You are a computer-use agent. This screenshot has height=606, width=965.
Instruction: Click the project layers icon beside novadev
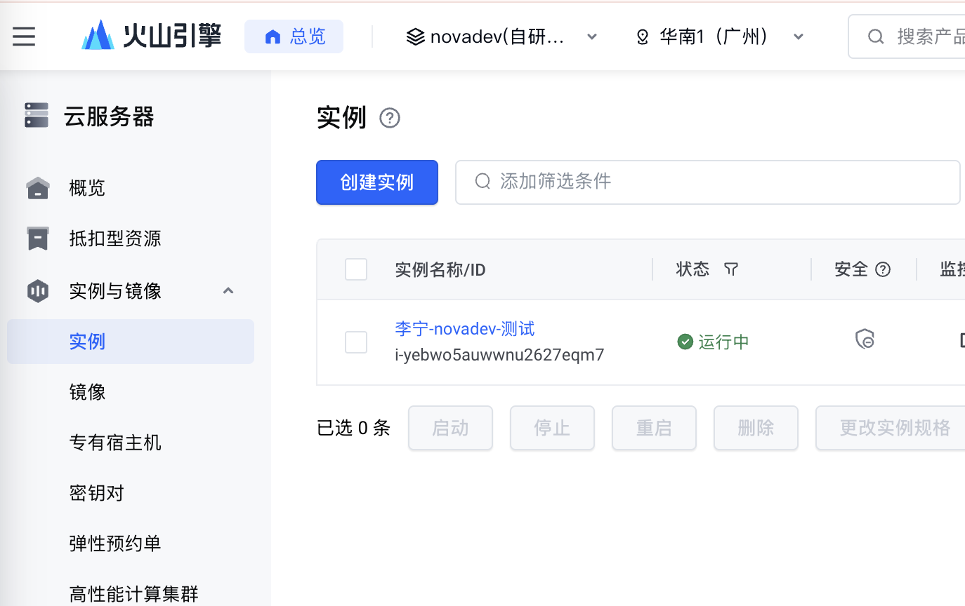[x=416, y=36]
